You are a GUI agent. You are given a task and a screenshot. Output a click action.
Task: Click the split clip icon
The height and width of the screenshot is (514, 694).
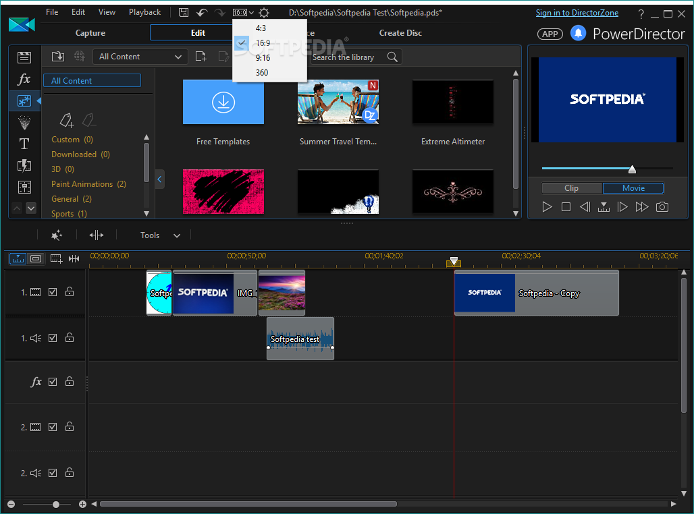pos(96,235)
